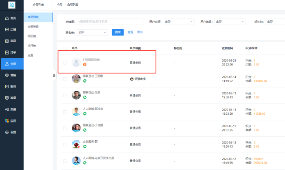Select highlighted 会员 member item in dark sidebar

[12, 64]
